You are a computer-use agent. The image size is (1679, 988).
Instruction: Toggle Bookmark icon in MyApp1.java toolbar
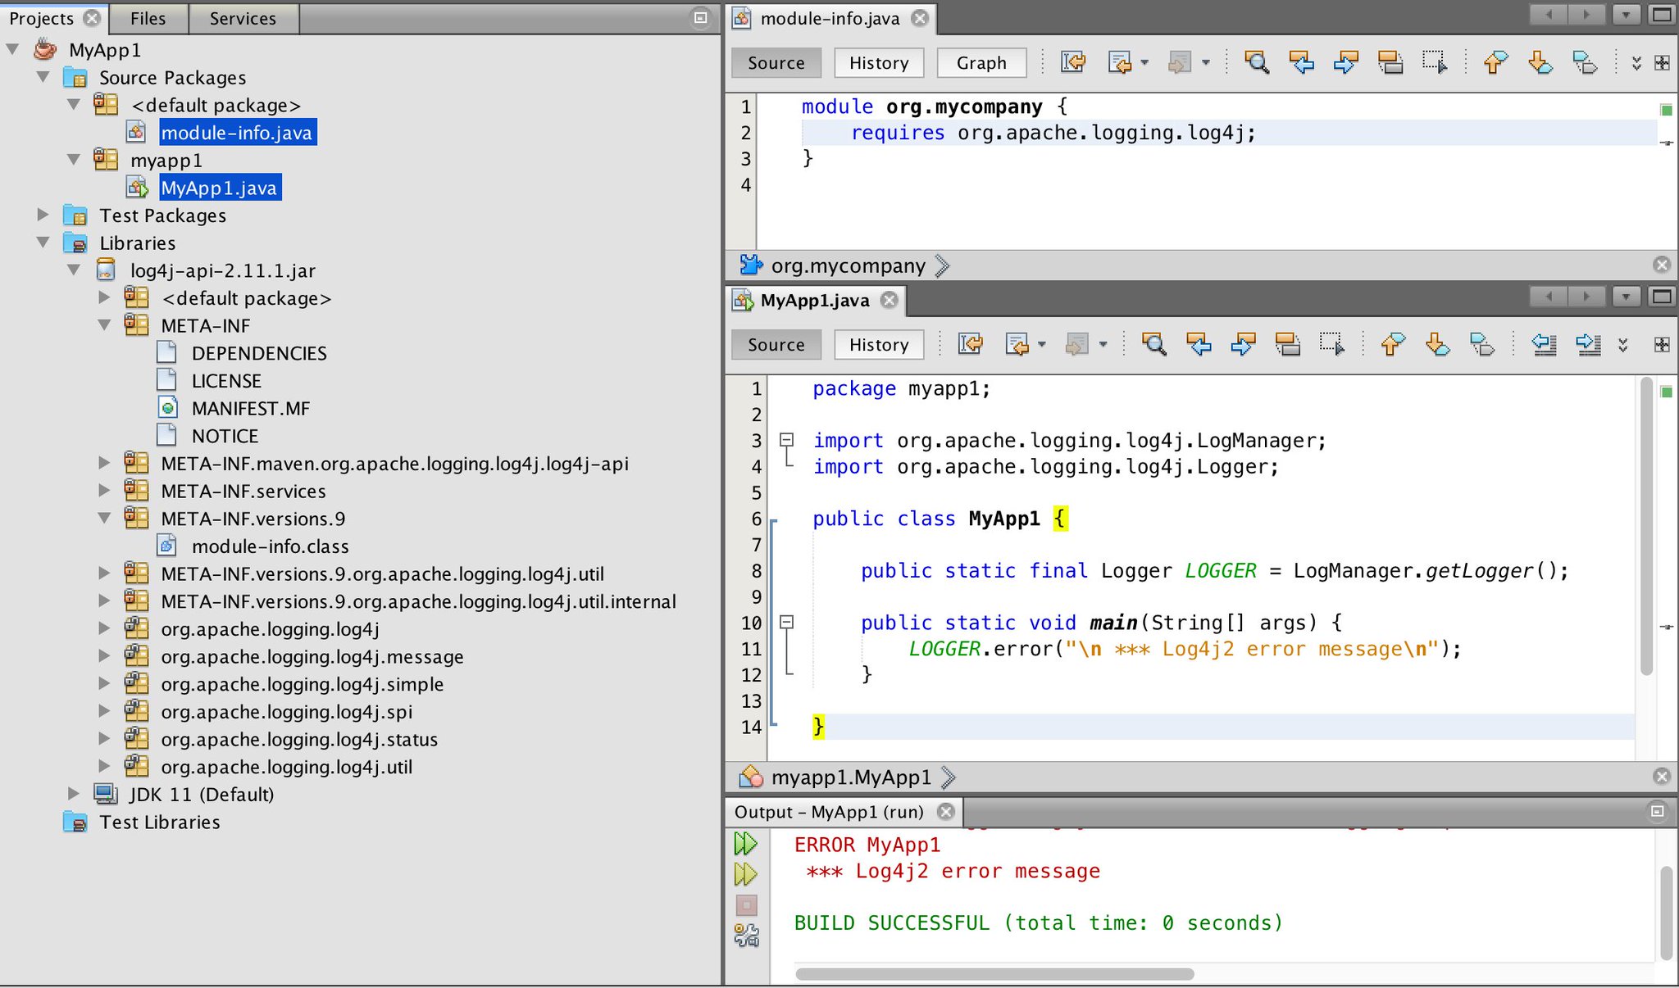click(1481, 344)
